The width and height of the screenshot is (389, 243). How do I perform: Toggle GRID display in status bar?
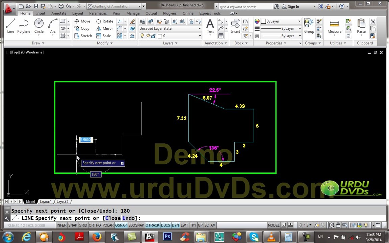point(83,225)
